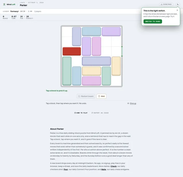Click the Restart board button
This screenshot has width=183, height=177.
tap(86, 96)
